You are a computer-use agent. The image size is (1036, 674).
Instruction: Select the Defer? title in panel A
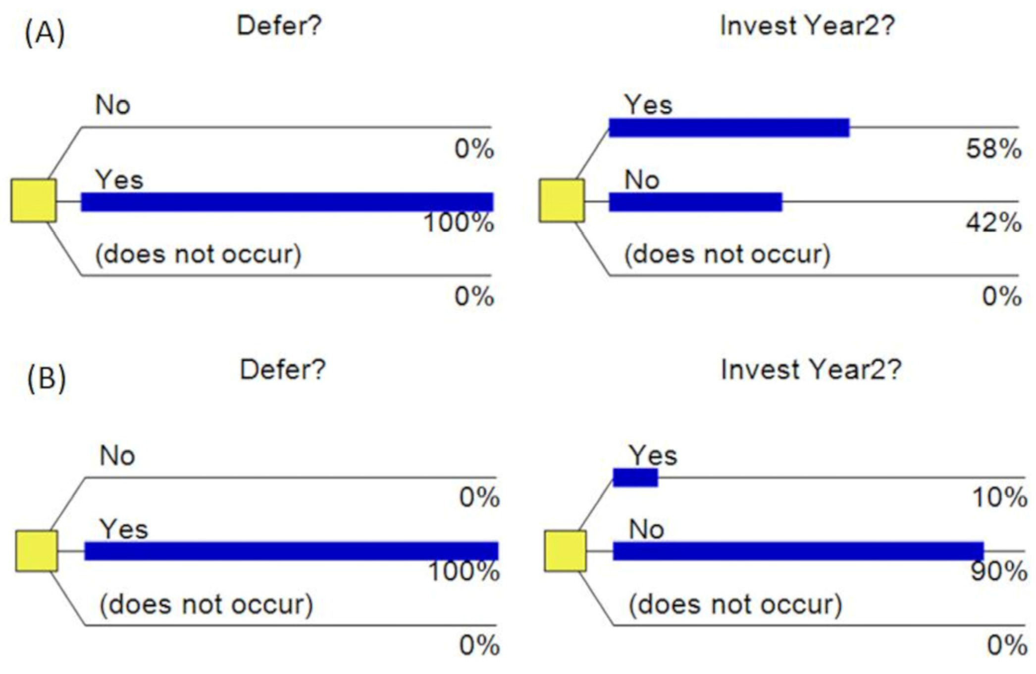[x=280, y=26]
